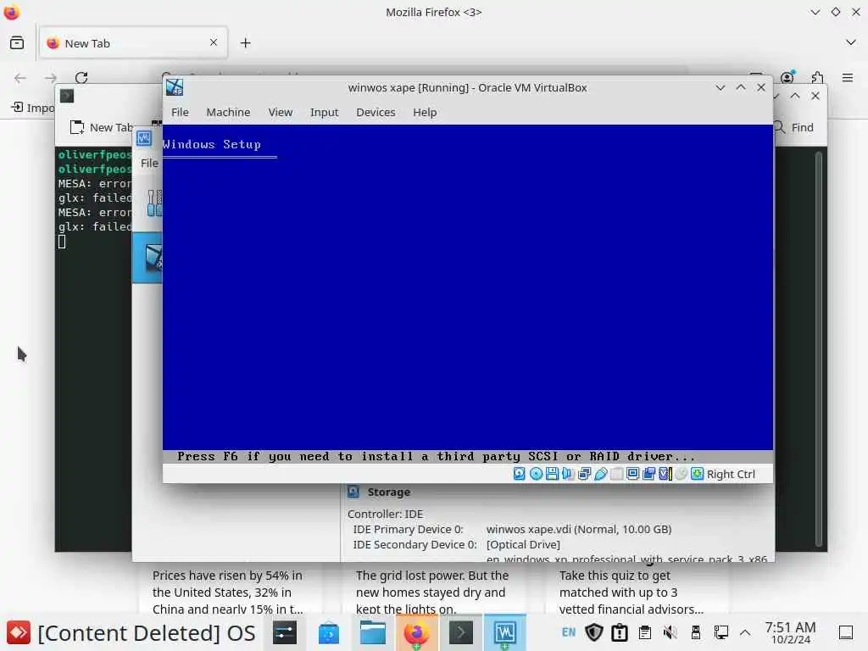This screenshot has width=868, height=651.
Task: Open the View menu
Action: pyautogui.click(x=280, y=113)
